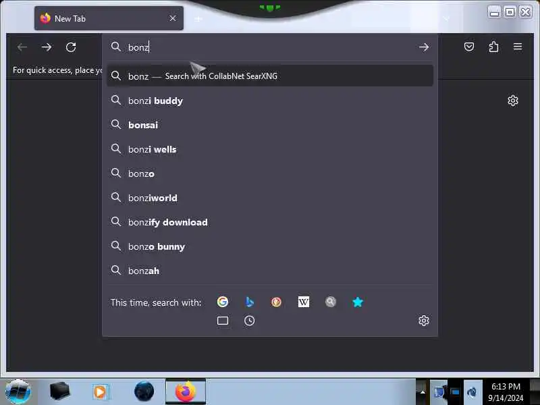Open the Extensions puzzle icon
The height and width of the screenshot is (405, 540).
(x=493, y=47)
